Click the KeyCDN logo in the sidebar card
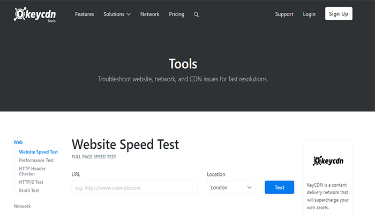Viewport: 375px width, 214px height. click(x=328, y=160)
